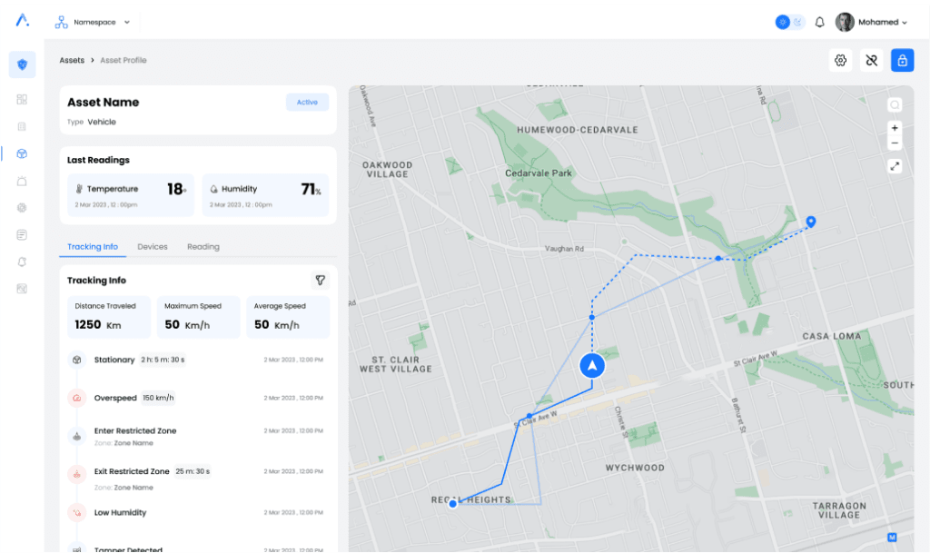
Task: Switch to dark mode with moon toggle
Action: (x=798, y=22)
